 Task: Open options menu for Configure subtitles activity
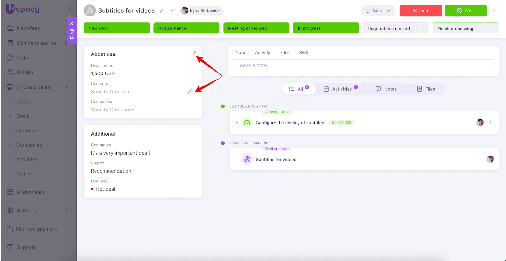[x=490, y=123]
